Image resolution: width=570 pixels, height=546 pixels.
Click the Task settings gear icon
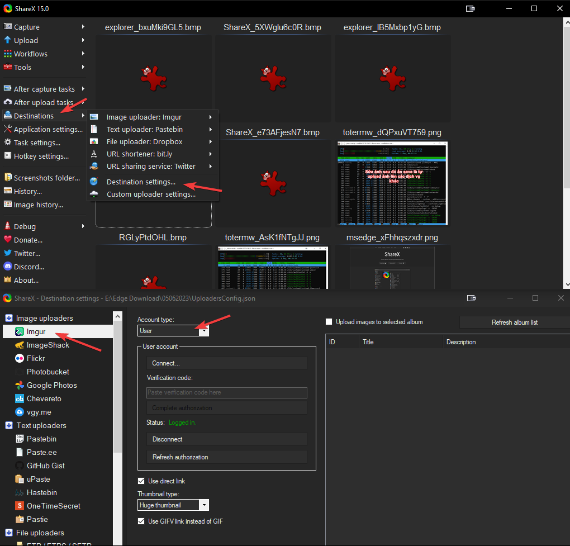click(x=8, y=143)
